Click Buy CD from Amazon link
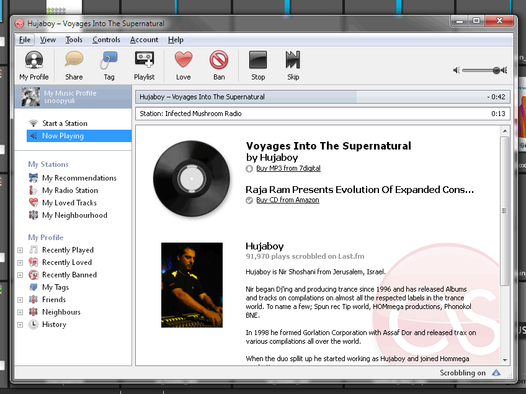The width and height of the screenshot is (526, 394). 287,200
